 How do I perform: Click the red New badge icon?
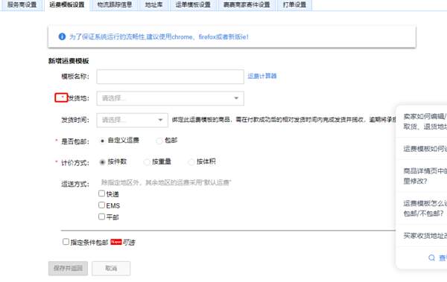click(x=116, y=242)
